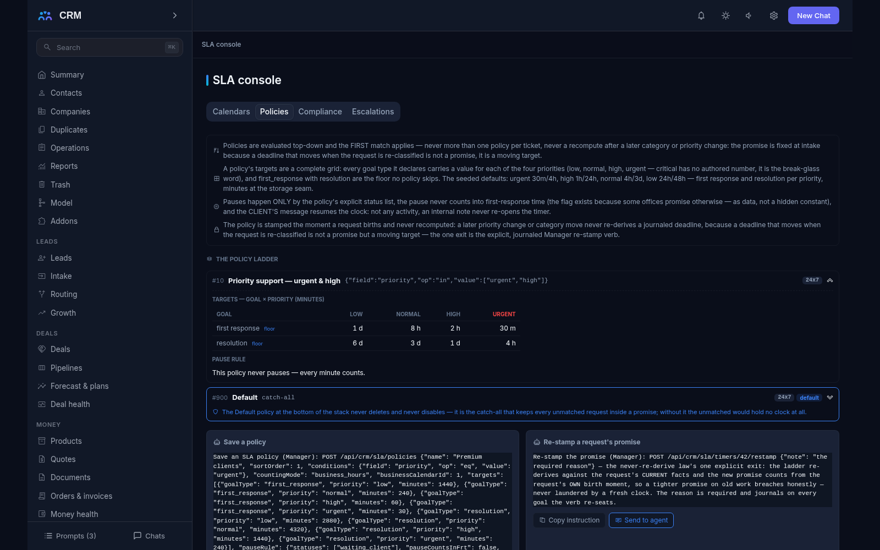Open Prompts (3) panel
The height and width of the screenshot is (550, 880).
tap(70, 536)
